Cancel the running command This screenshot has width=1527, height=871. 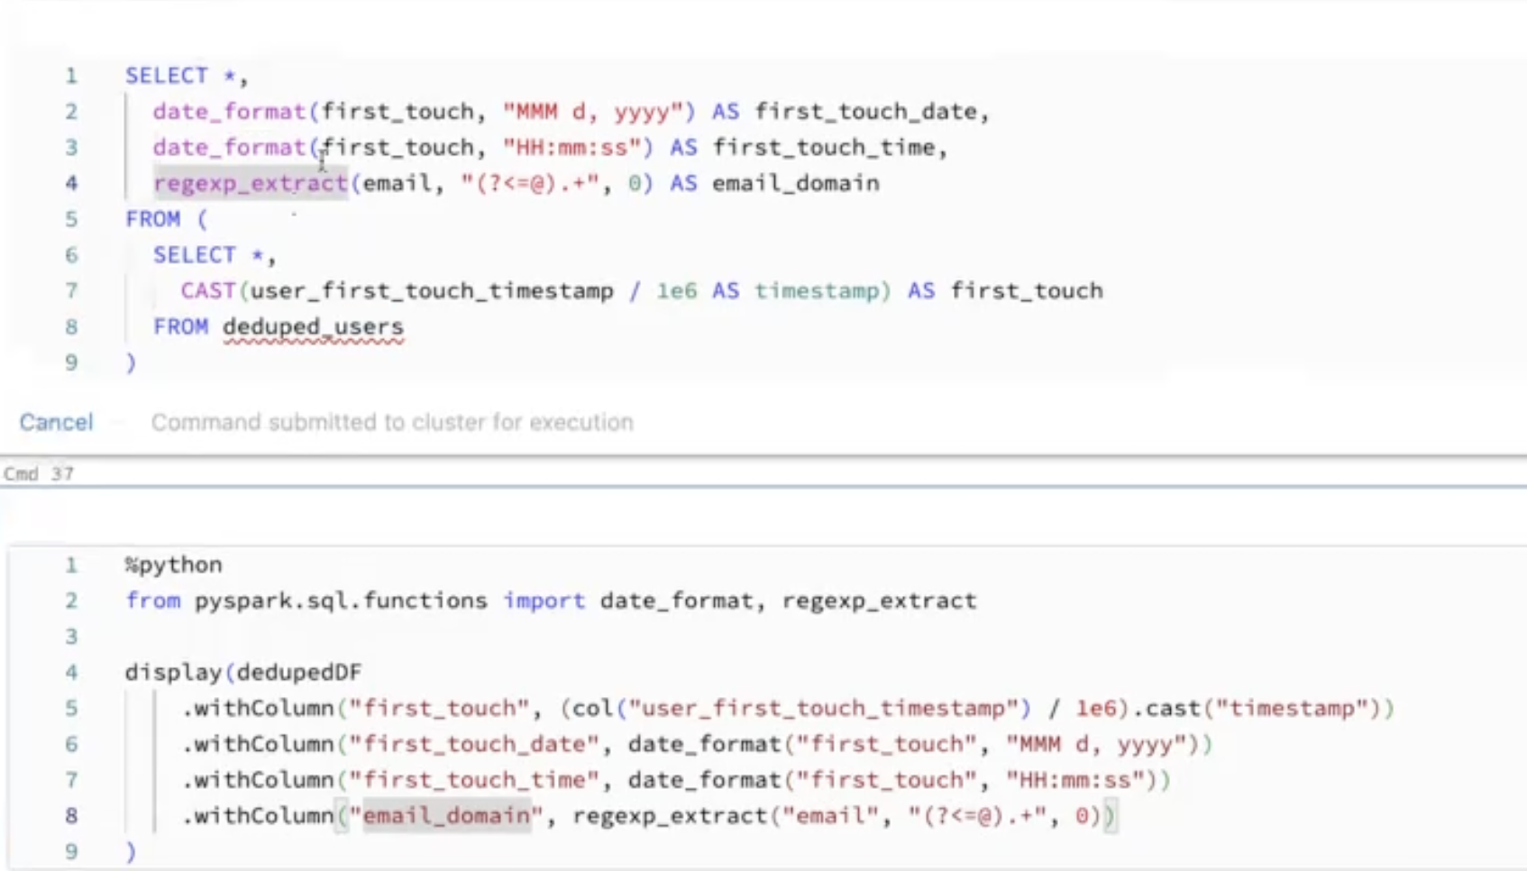click(x=56, y=422)
